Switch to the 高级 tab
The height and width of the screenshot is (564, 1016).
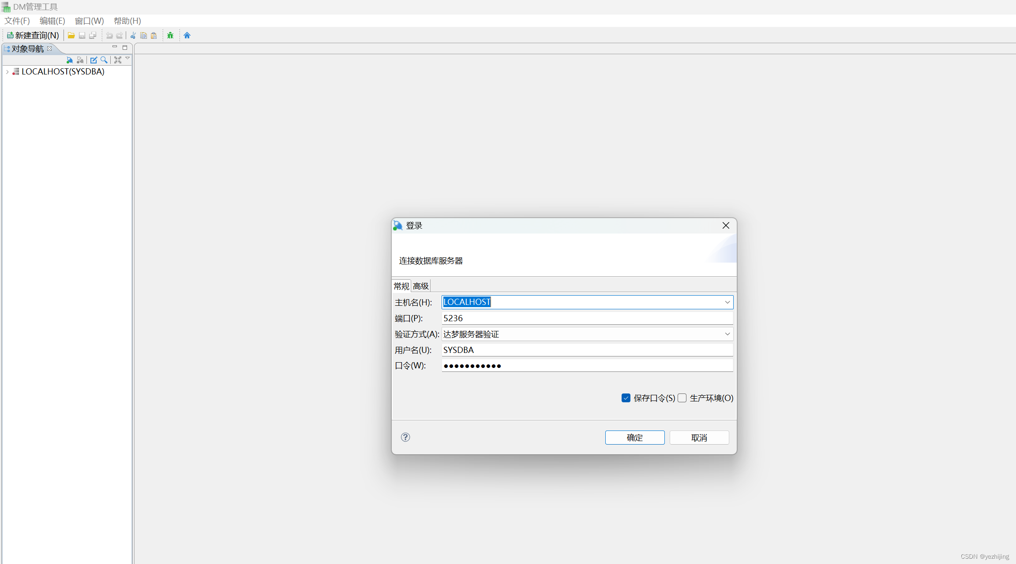420,286
